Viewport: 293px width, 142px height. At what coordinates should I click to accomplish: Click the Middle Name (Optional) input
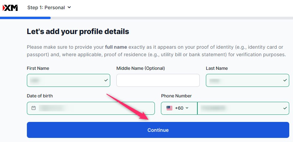158,80
